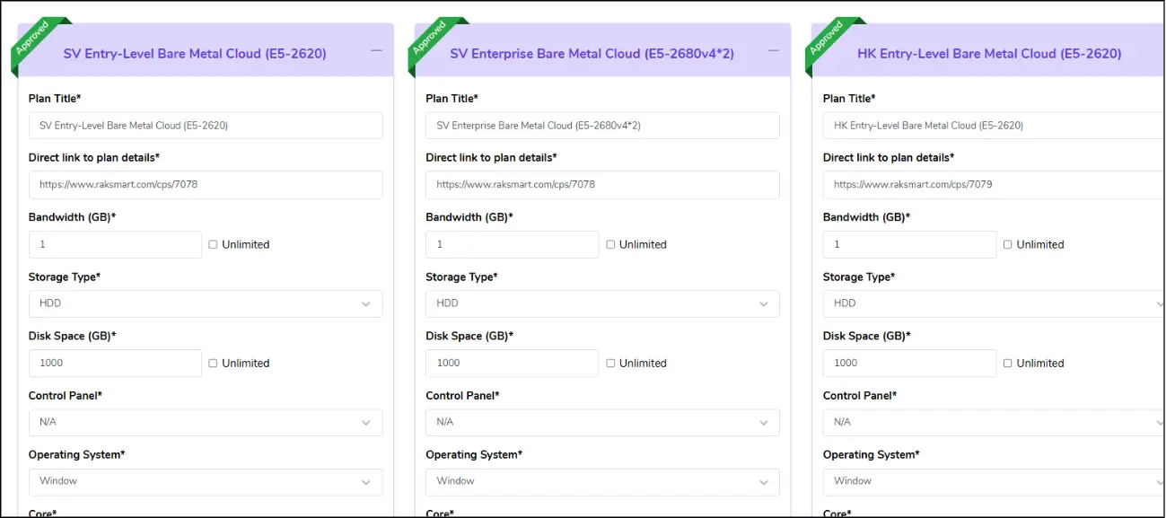Open Operating System dropdown in SV Enterprise card
The height and width of the screenshot is (518, 1166).
click(602, 481)
